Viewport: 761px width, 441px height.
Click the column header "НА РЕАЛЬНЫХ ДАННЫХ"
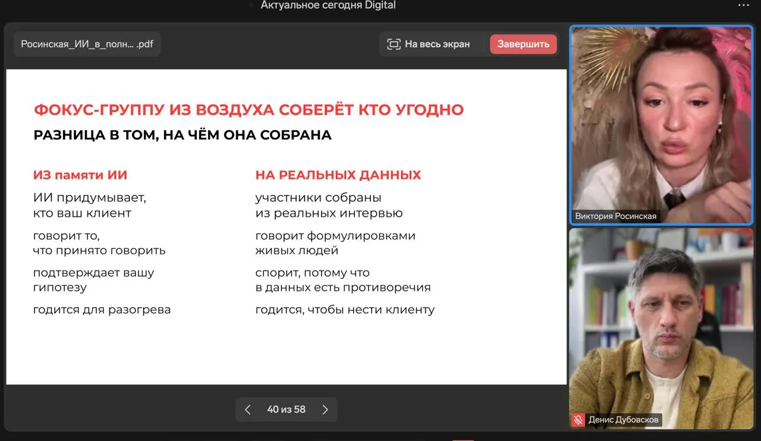338,175
